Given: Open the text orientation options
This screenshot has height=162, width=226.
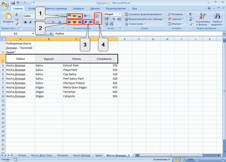Looking at the screenshot, I should tap(86, 16).
